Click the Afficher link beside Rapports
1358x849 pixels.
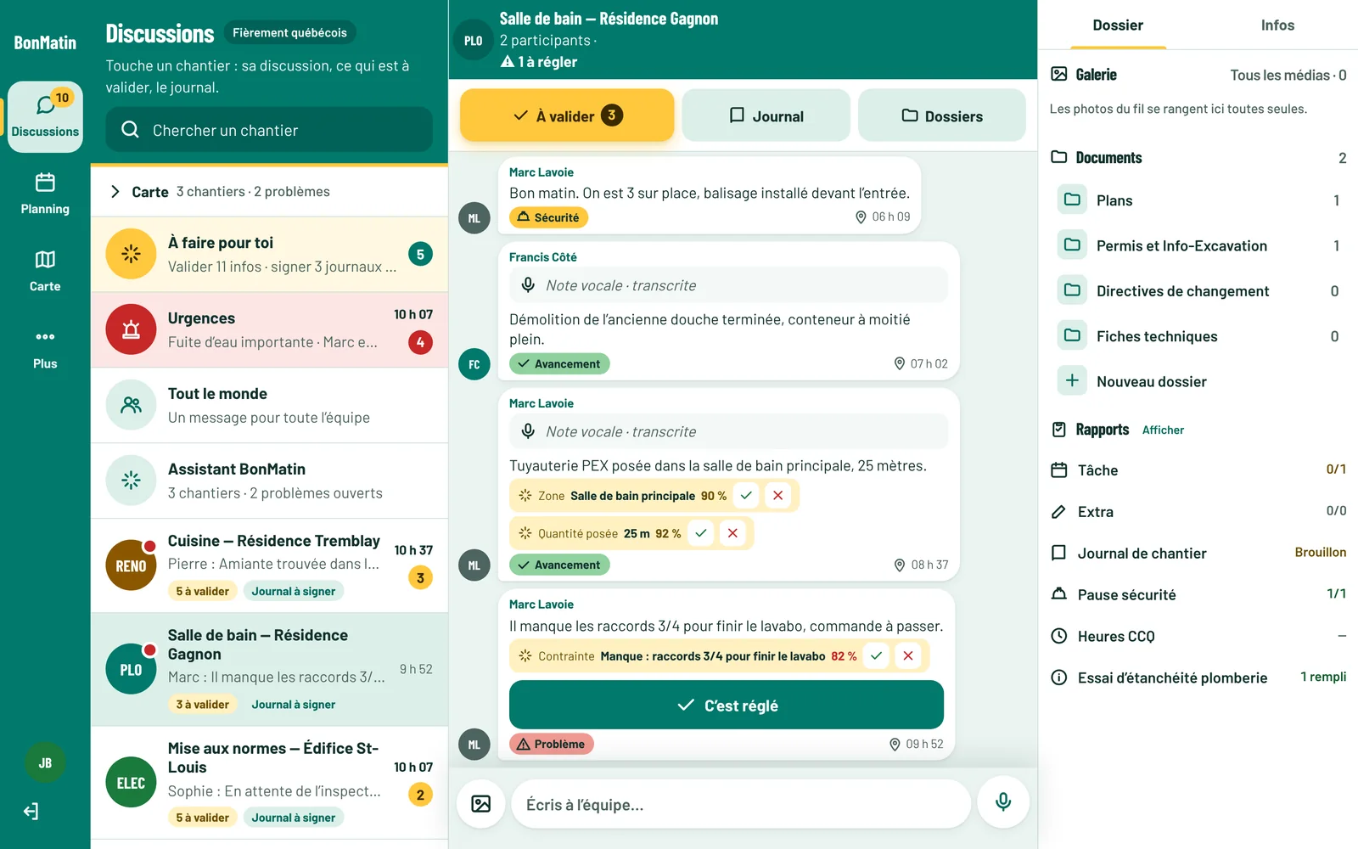coord(1163,430)
